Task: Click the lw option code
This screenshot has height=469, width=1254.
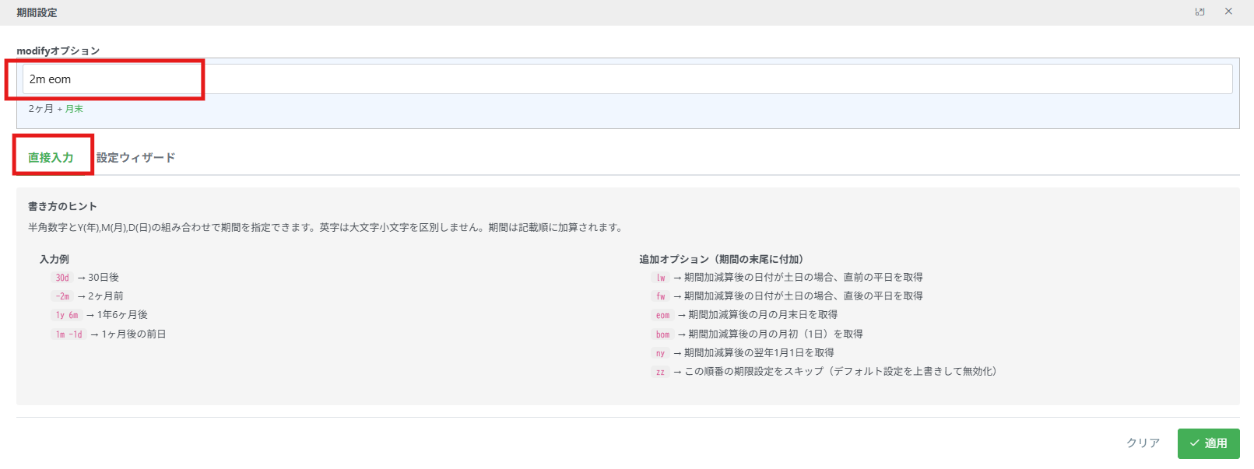Action: coord(660,278)
